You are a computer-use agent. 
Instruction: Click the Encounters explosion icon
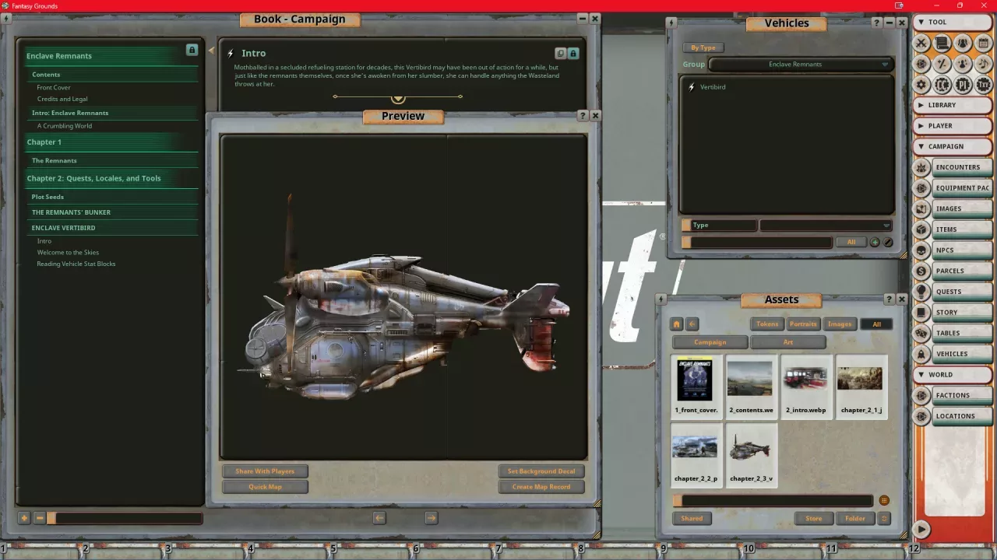coord(921,167)
